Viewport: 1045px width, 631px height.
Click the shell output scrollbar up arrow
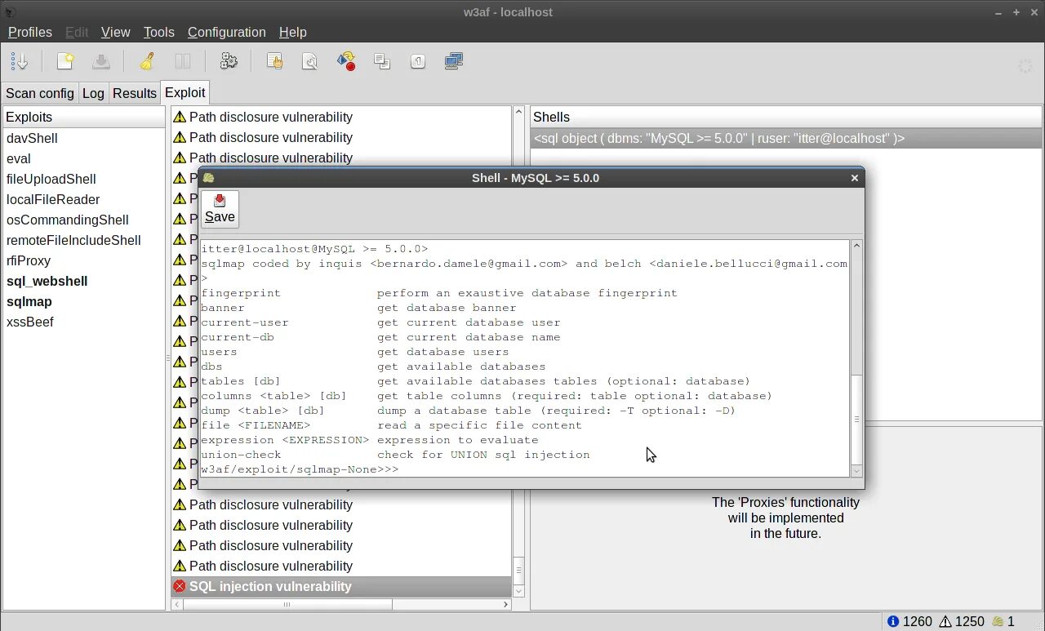pos(856,246)
